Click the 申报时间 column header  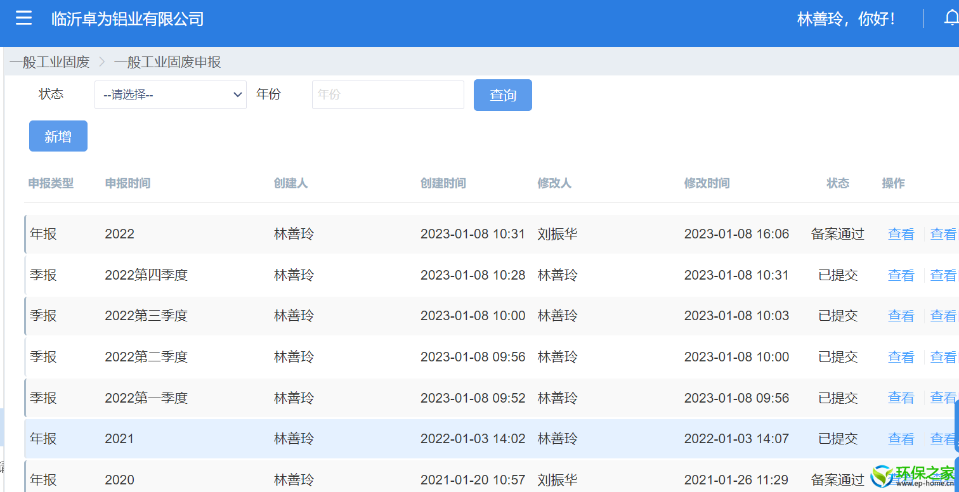click(127, 183)
